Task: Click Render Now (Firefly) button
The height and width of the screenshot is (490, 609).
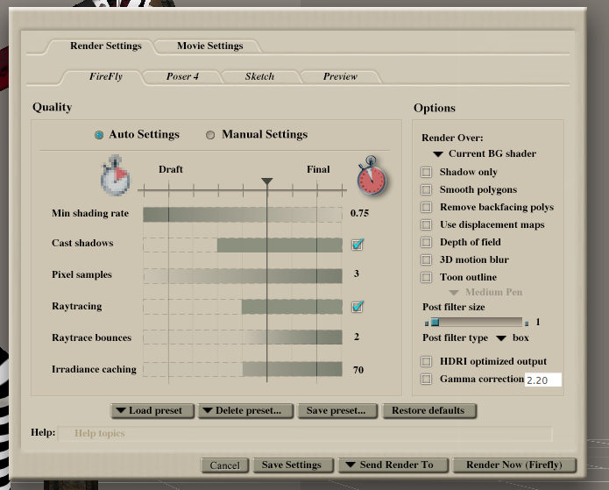Action: click(x=514, y=465)
